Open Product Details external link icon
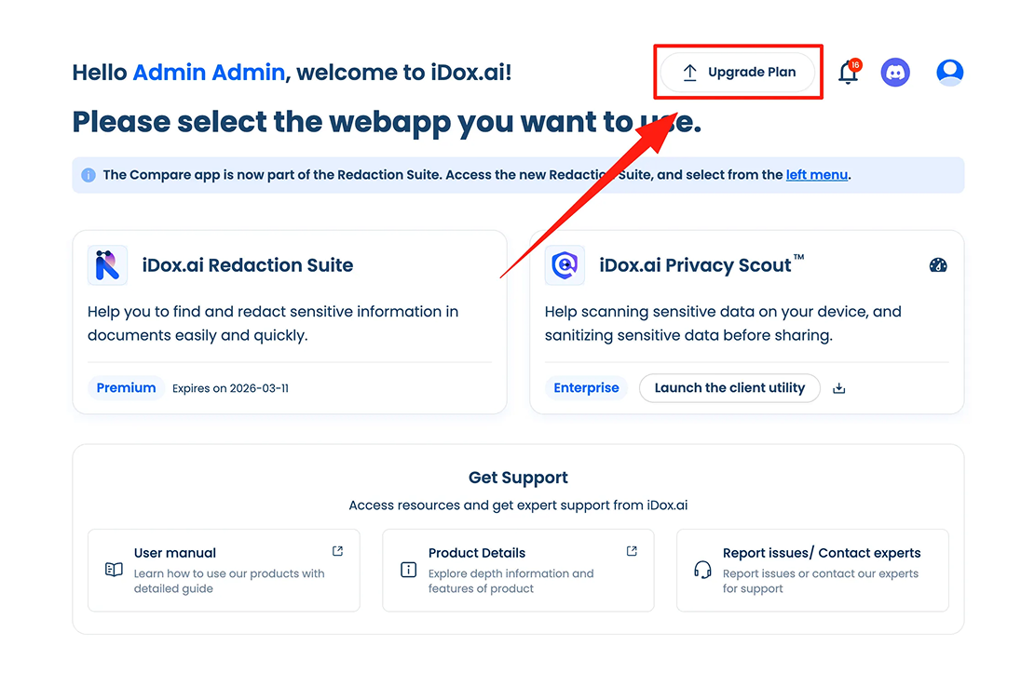 click(632, 551)
